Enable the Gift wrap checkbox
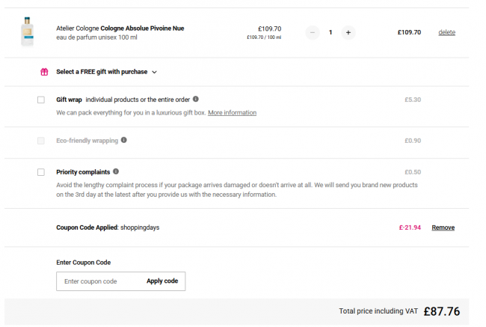 (41, 100)
